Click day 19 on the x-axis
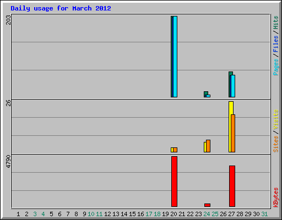Viewport: 282px width, 220px height. click(x=165, y=214)
